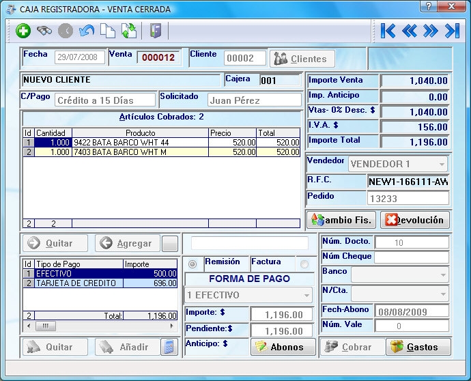Click the Agregar article button
471x381 pixels.
[x=128, y=243]
